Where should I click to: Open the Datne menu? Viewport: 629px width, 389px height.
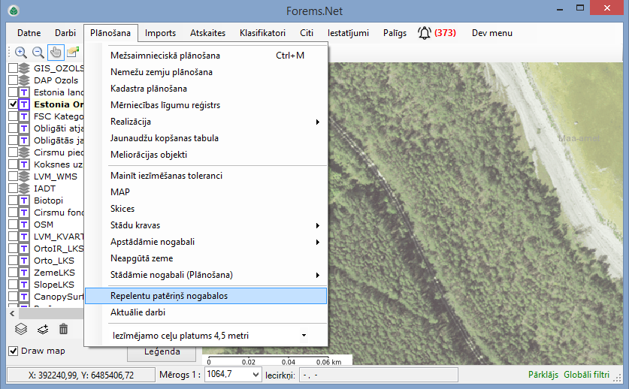[29, 33]
